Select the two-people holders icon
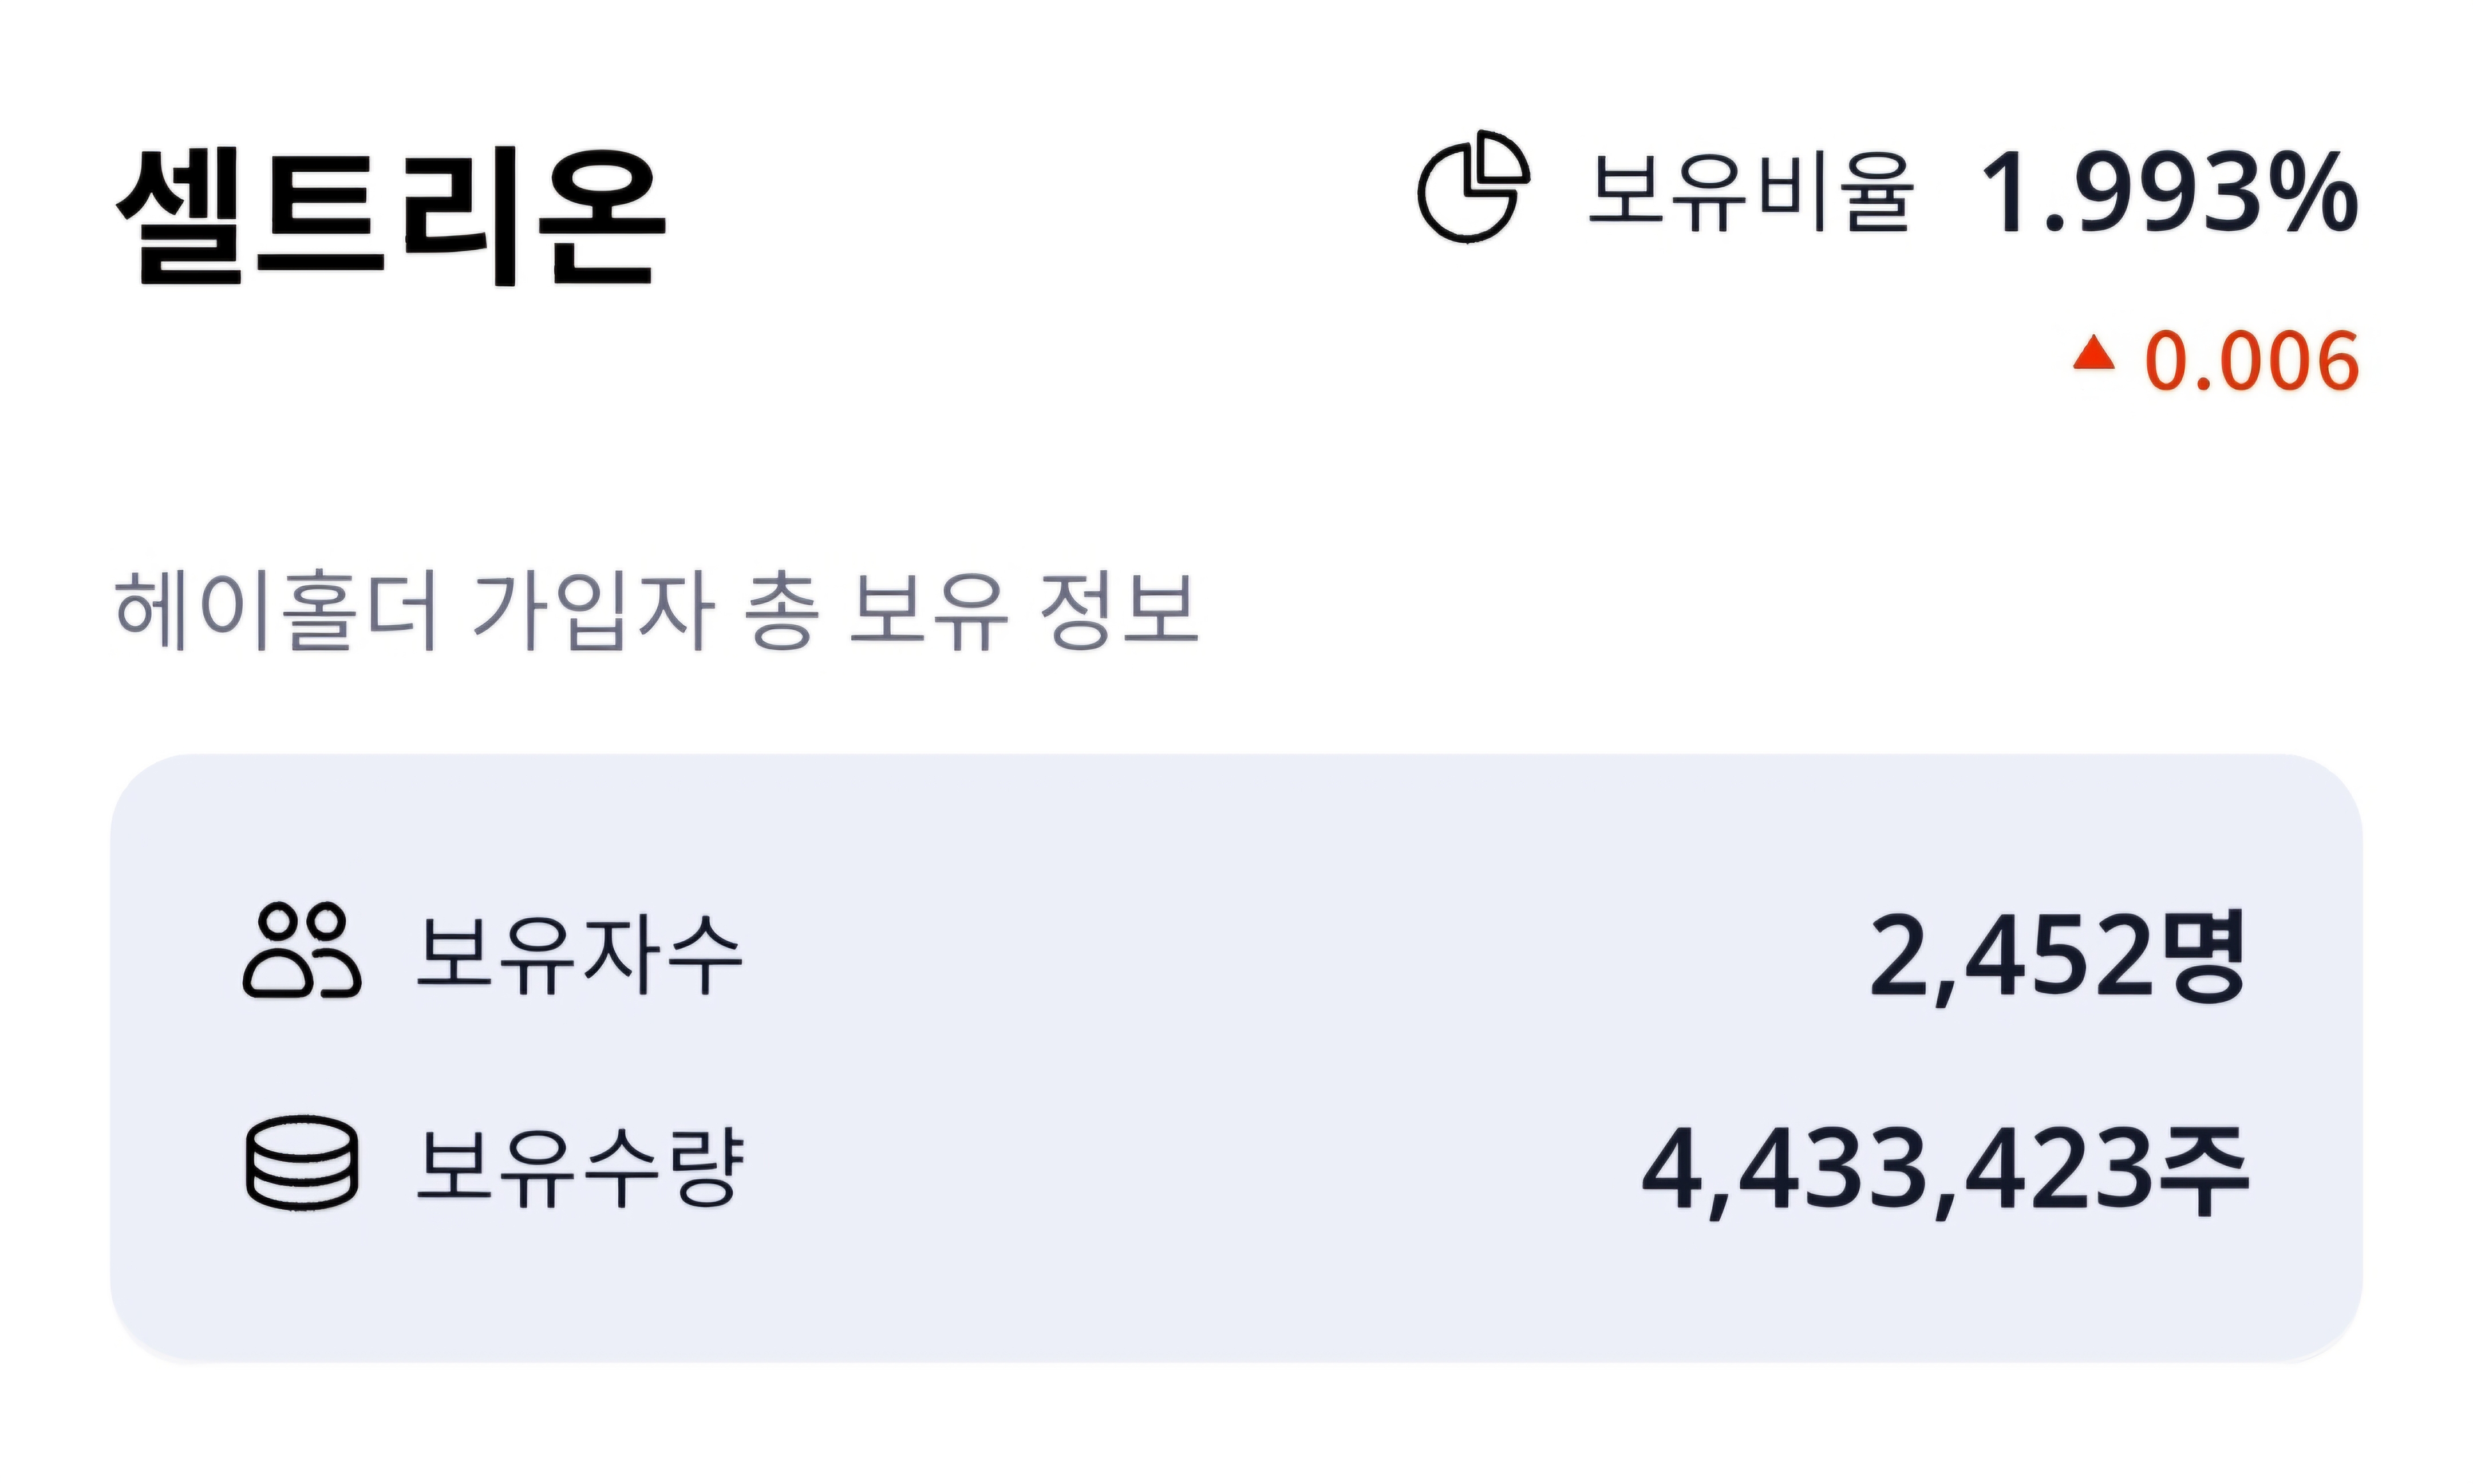 [302, 950]
